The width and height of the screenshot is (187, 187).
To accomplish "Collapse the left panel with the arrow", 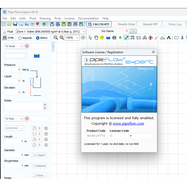I will (53, 46).
